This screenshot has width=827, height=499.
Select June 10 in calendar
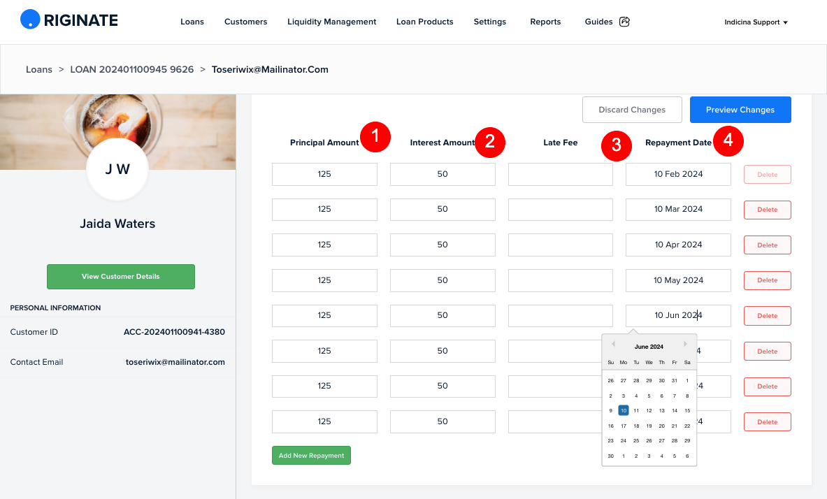(624, 410)
